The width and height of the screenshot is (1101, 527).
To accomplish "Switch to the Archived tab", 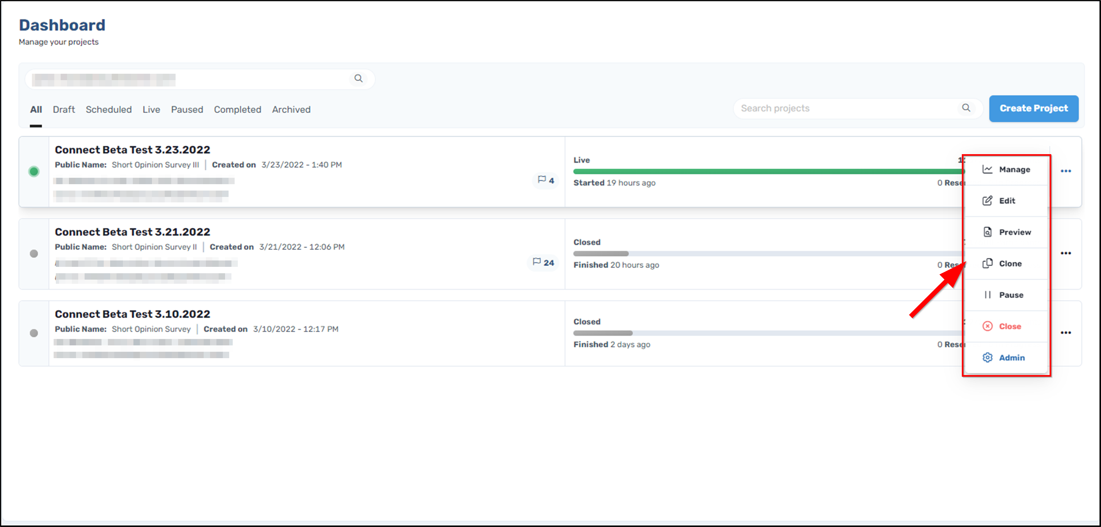I will (291, 109).
